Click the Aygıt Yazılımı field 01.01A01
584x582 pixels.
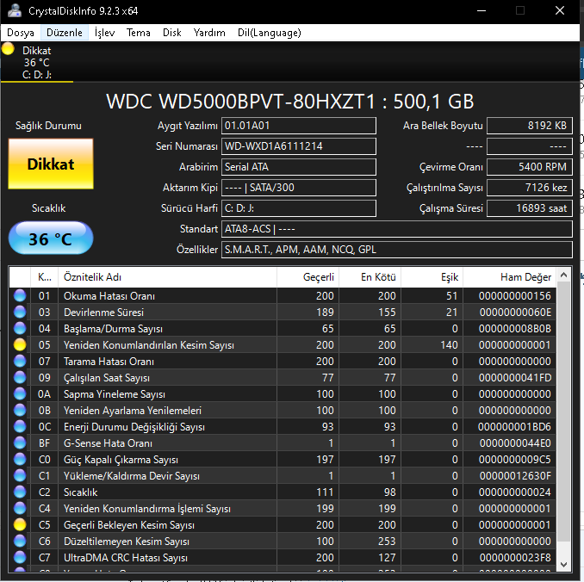(x=299, y=126)
